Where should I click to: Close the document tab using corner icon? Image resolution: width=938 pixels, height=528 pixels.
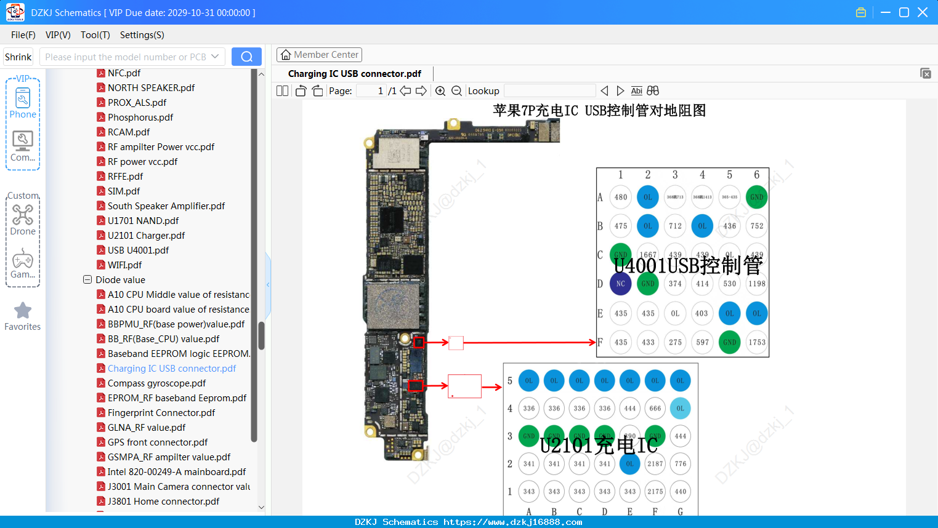(x=926, y=73)
